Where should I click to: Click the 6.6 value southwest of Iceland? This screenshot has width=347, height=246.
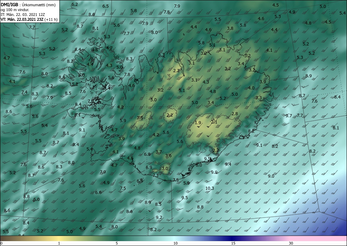pos(98,192)
